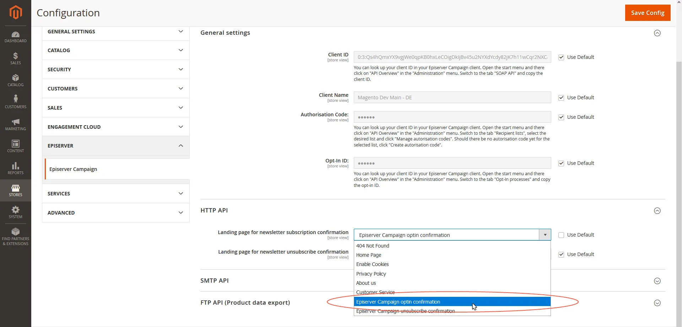Open the Episerver Campaign settings link
This screenshot has width=682, height=327.
73,169
